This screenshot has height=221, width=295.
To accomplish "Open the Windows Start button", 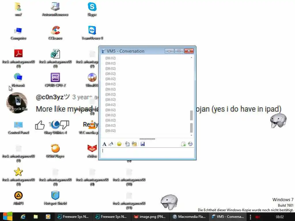I will point(8,217).
